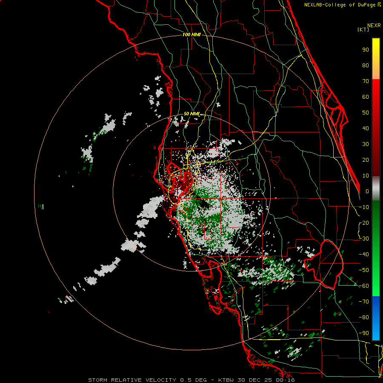383x383 pixels.
Task: Click the 20 knot scale label
Action: 366,160
